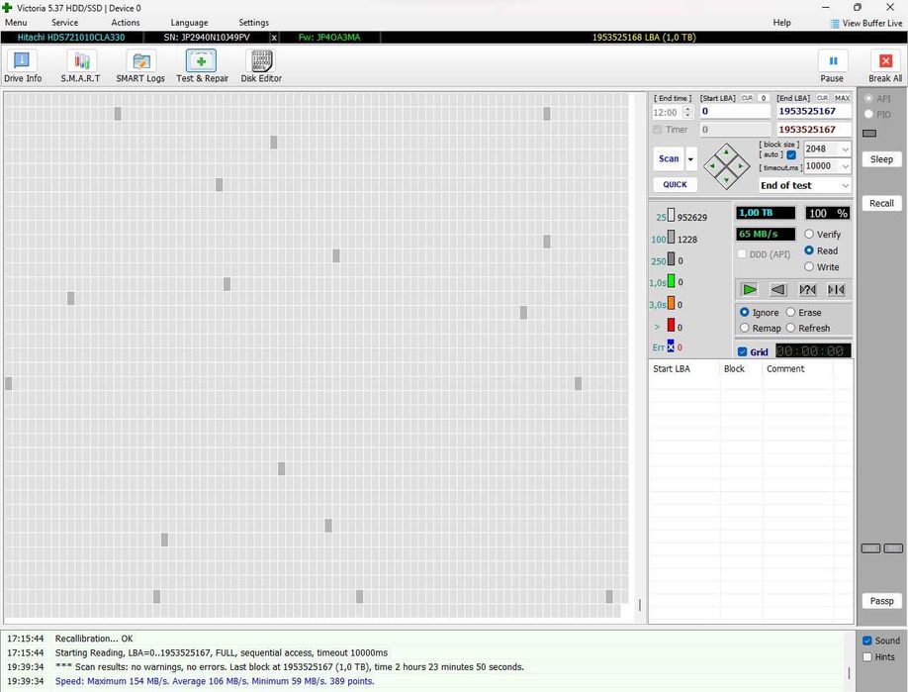Open the Disk Editor tool
This screenshot has width=908, height=692.
[x=261, y=65]
